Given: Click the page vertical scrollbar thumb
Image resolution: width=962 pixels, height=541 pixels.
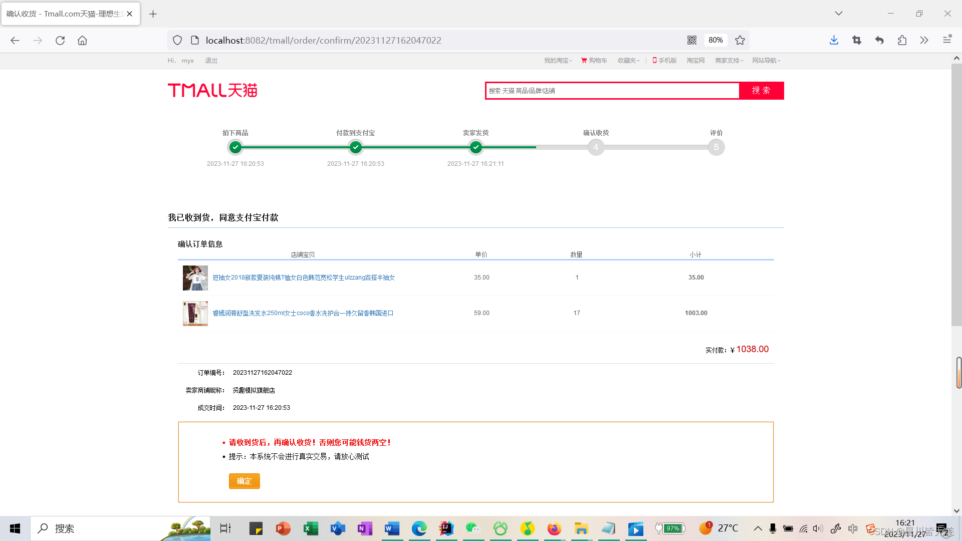Looking at the screenshot, I should pos(956,195).
